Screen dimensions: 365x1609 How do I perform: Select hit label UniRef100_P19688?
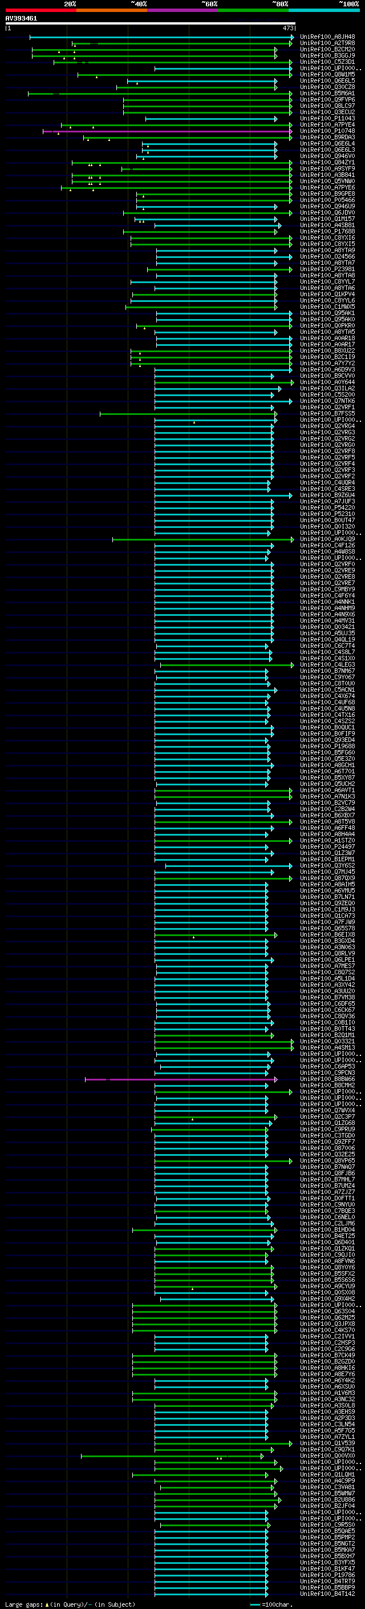[x=327, y=746]
